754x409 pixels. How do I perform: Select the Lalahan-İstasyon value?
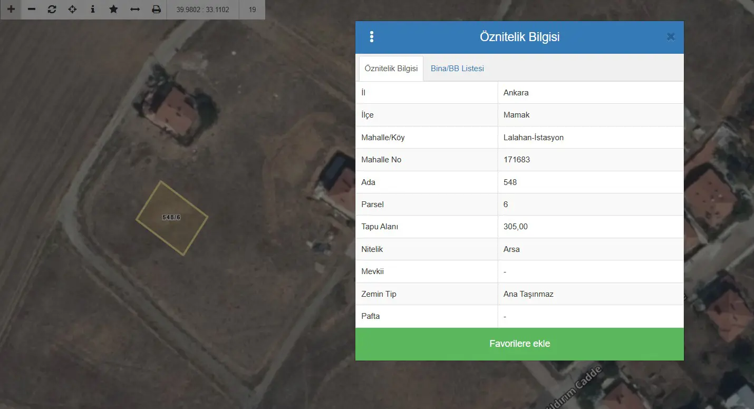(534, 138)
